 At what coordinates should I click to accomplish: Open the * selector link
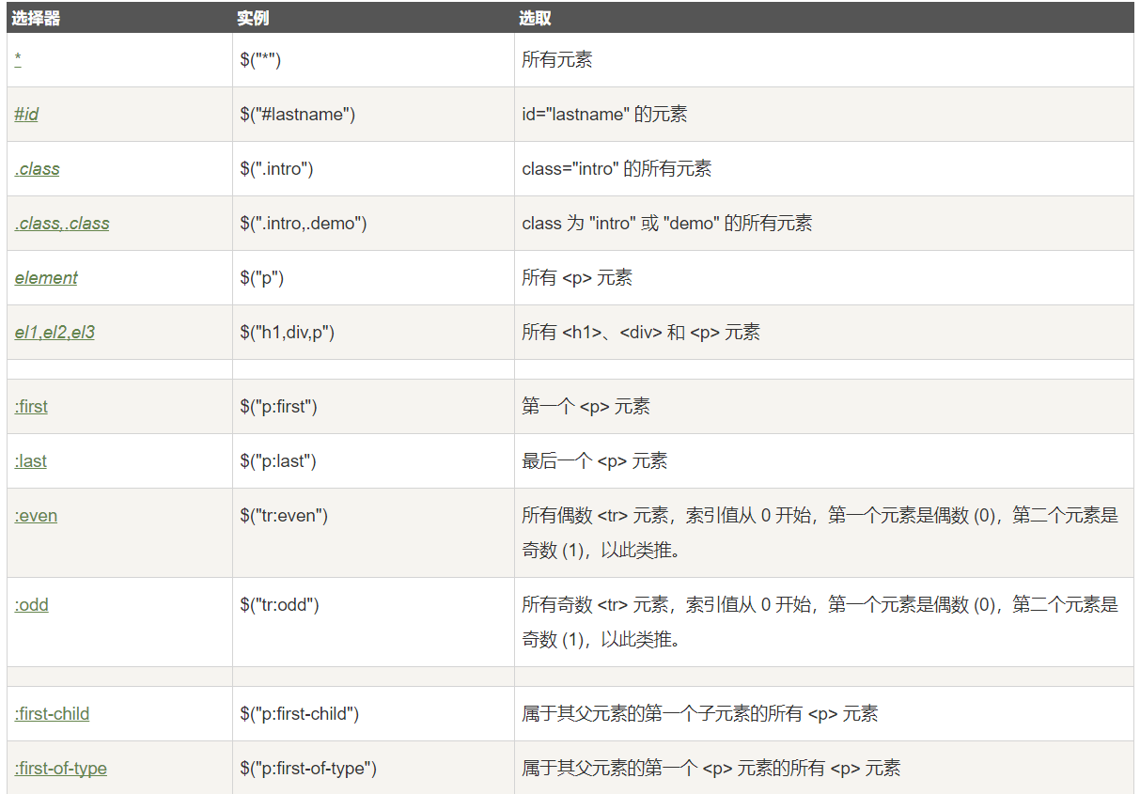click(x=18, y=60)
